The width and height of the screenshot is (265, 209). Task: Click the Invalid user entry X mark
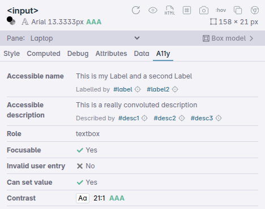(x=80, y=166)
